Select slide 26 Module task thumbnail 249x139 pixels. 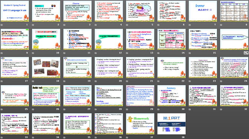coord(46,96)
